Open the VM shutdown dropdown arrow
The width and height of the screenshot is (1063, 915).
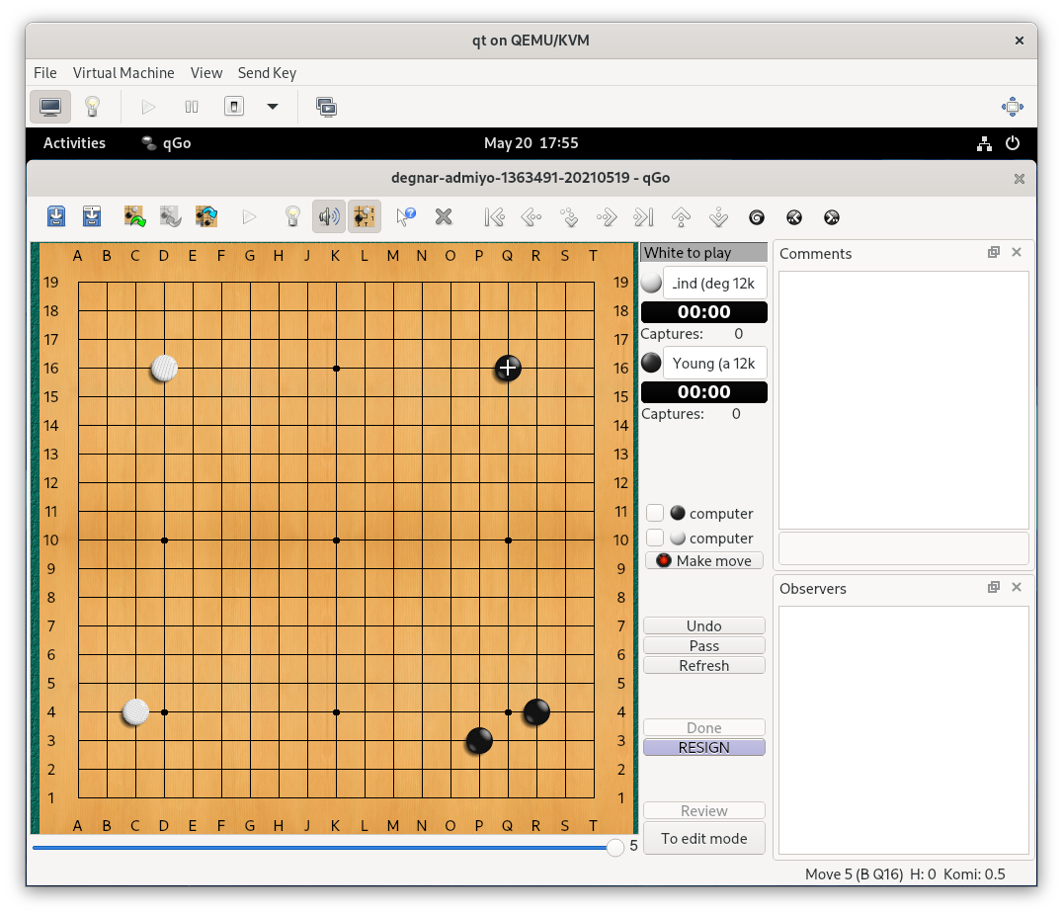tap(273, 107)
